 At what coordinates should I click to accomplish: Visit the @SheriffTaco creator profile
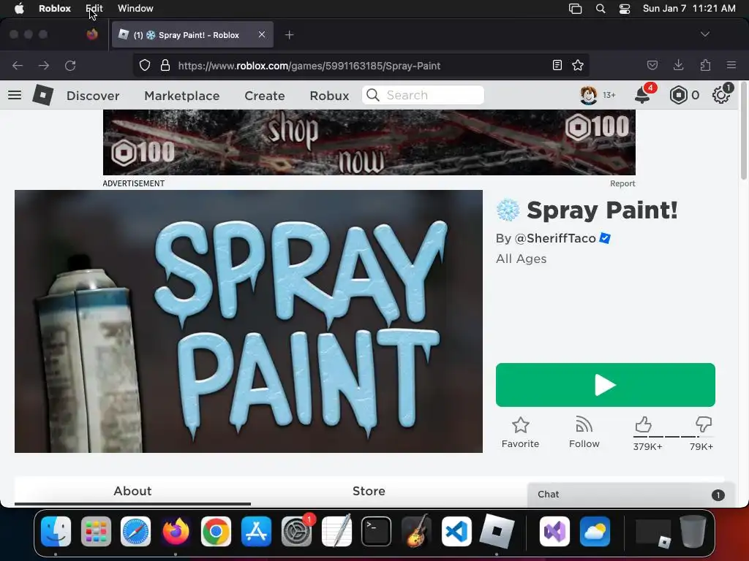555,238
